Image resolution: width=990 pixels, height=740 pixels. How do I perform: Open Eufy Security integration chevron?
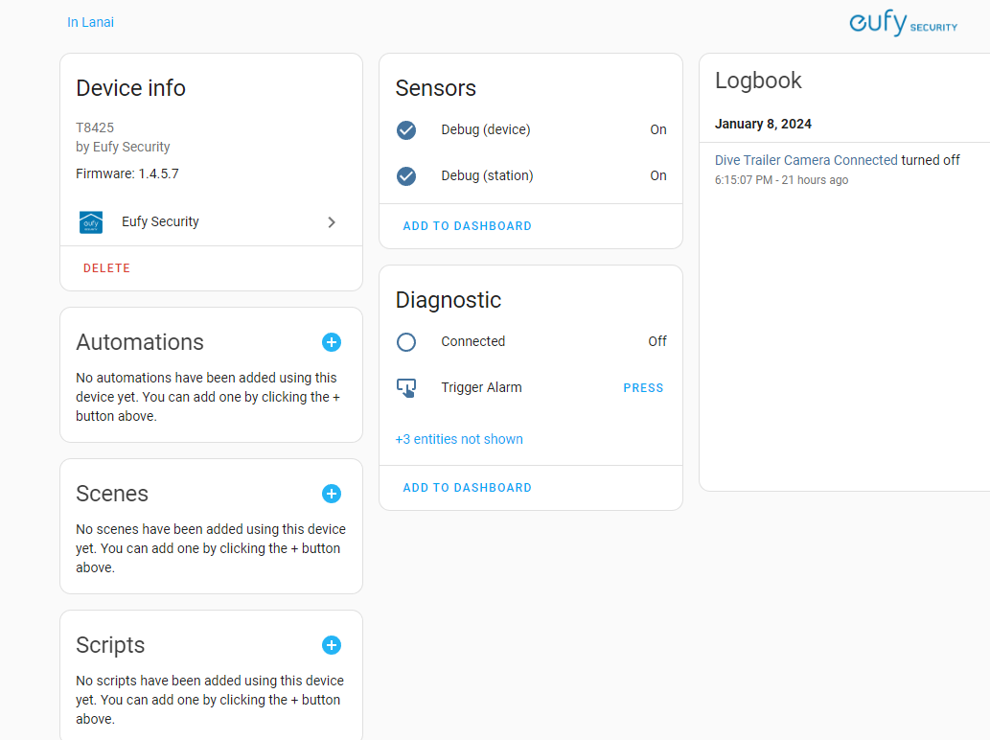(332, 222)
